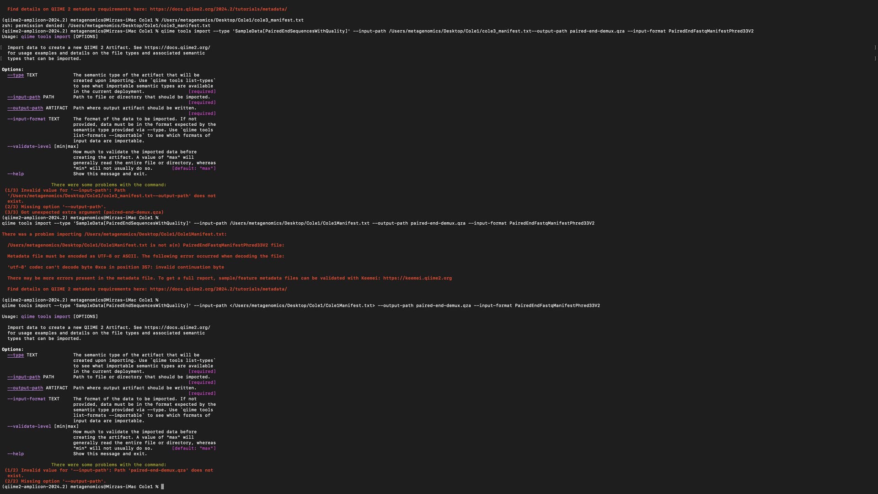
Task: Click the "'utf-8' codec can't decode byte" error line
Action: tap(115, 267)
